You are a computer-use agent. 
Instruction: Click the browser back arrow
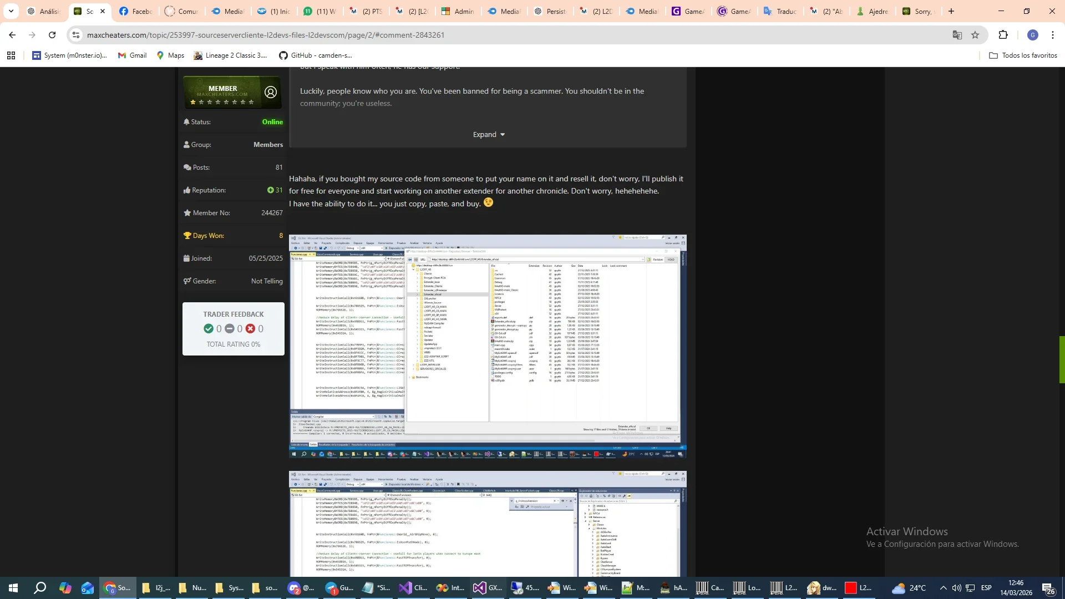click(x=12, y=35)
